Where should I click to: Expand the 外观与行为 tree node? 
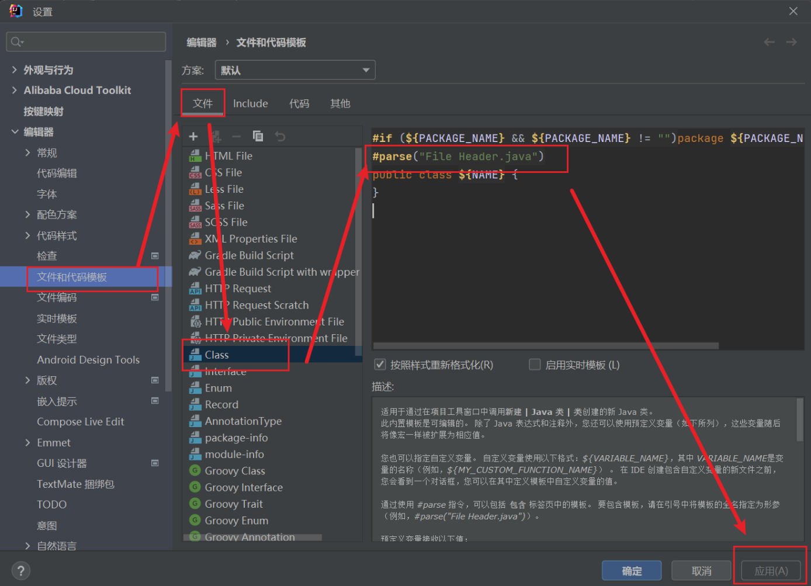[15, 70]
